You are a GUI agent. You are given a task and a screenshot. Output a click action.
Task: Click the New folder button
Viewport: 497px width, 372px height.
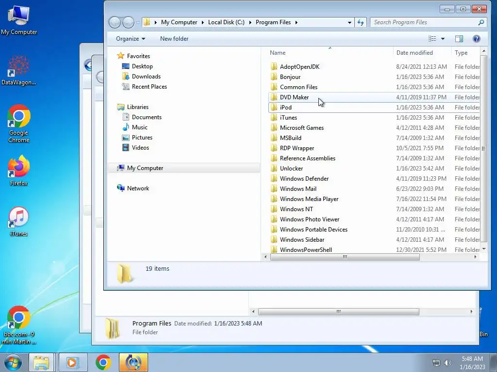point(174,39)
